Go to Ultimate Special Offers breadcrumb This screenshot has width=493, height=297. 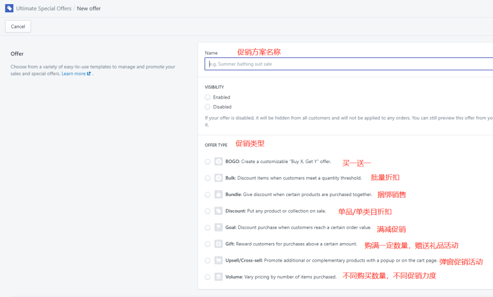[x=44, y=9]
